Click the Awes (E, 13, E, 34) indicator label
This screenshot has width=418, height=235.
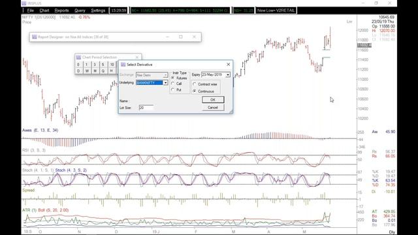coord(40,131)
